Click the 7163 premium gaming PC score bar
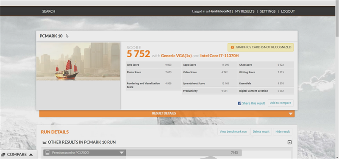This screenshot has height=159, width=339. click(x=184, y=153)
